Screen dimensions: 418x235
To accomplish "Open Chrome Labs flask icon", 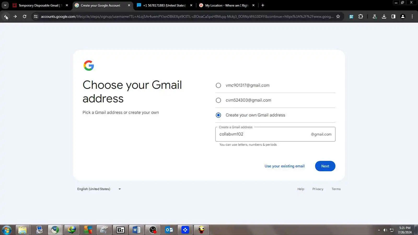I will coord(374,16).
